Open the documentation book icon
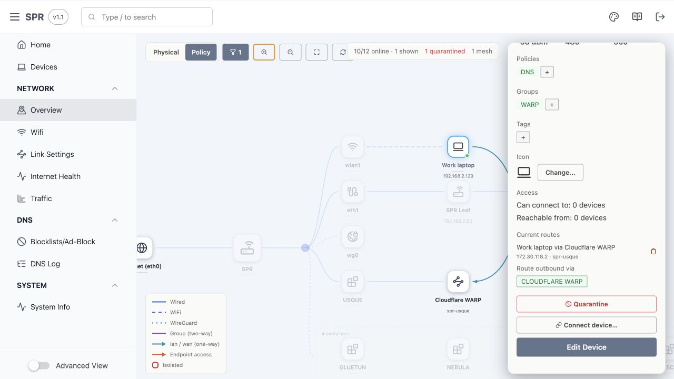Screen dimensions: 674x379 (x=637, y=17)
